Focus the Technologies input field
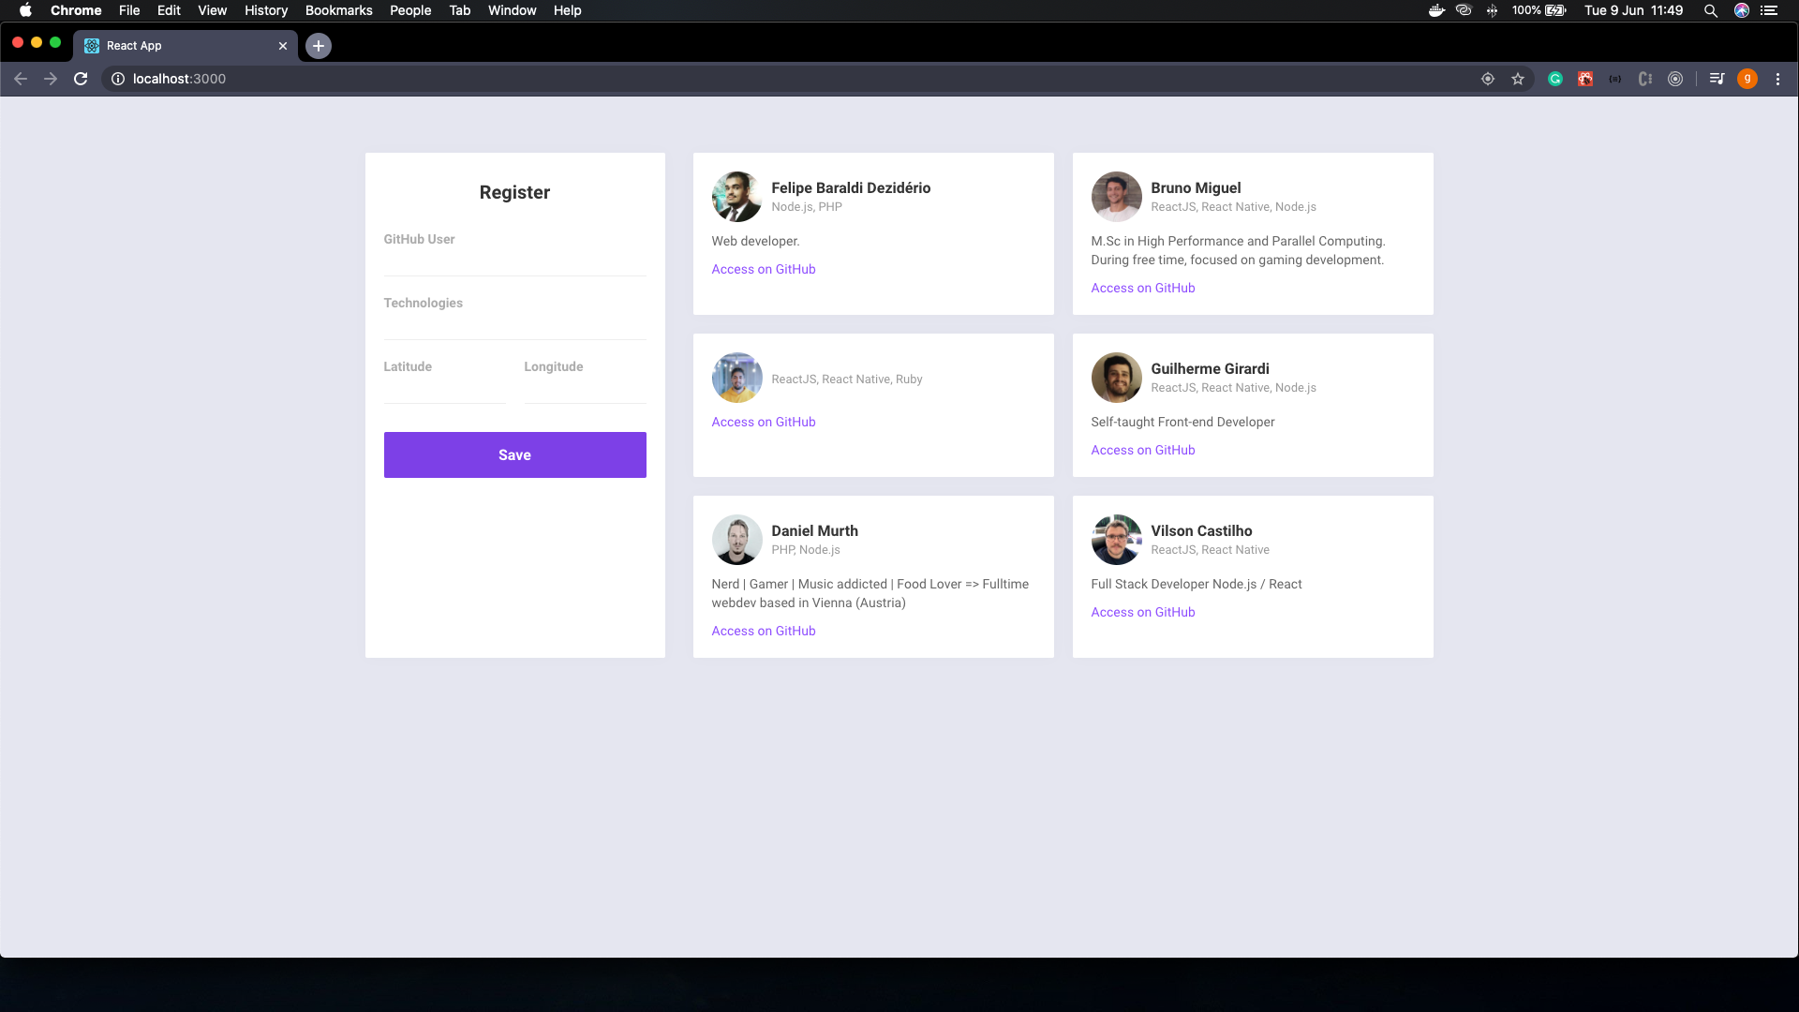The image size is (1799, 1012). click(x=514, y=325)
